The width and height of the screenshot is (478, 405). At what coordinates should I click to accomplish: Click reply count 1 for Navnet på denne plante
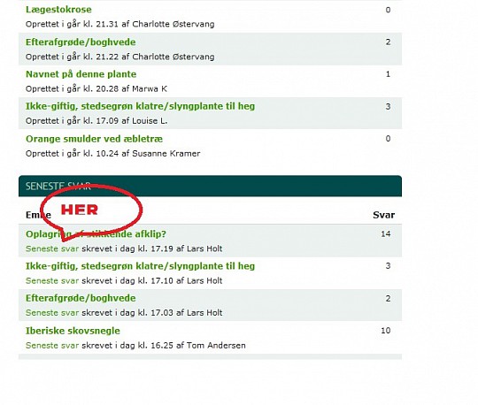388,74
